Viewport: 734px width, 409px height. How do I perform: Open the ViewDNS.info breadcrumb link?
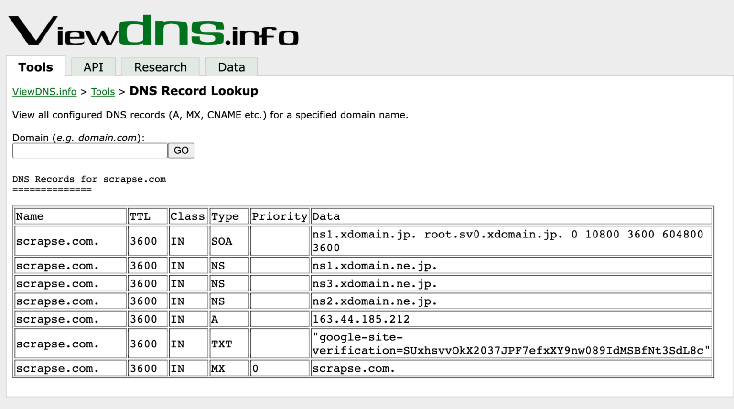(44, 91)
